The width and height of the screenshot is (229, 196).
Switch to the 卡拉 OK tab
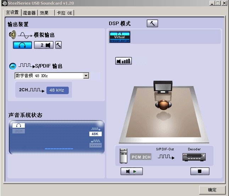click(64, 13)
